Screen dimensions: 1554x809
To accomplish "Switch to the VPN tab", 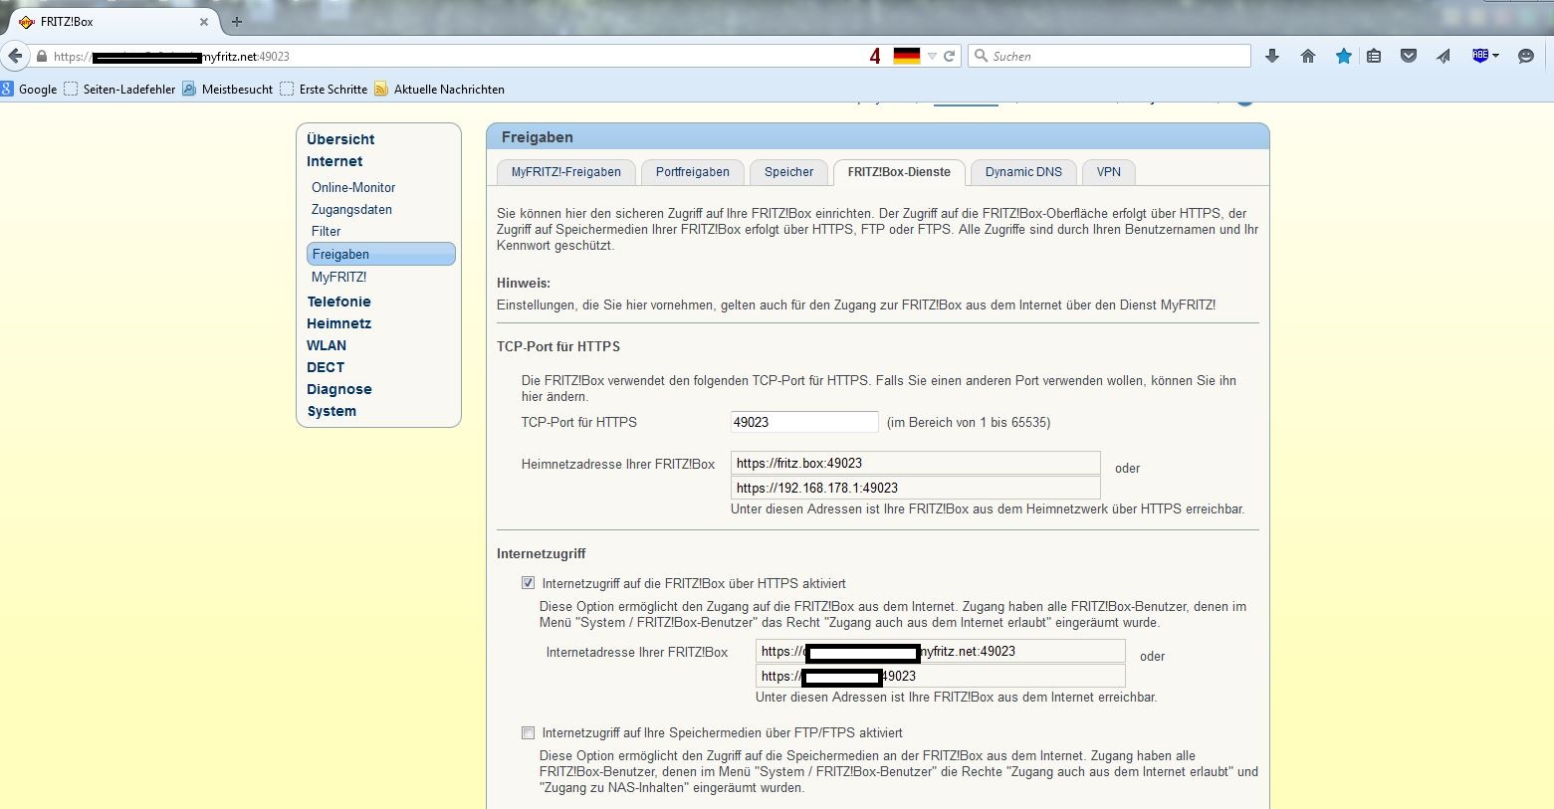I will pyautogui.click(x=1109, y=172).
